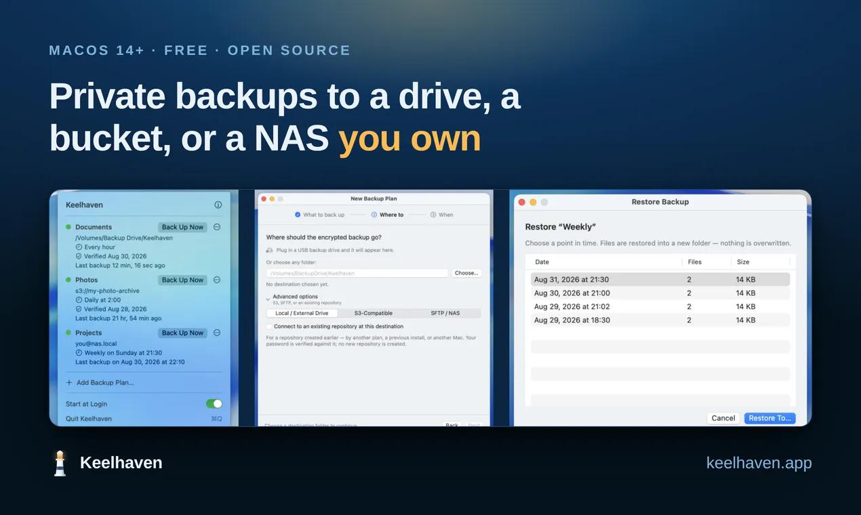861x515 pixels.
Task: Open the keelhaven.app link
Action: click(x=759, y=463)
